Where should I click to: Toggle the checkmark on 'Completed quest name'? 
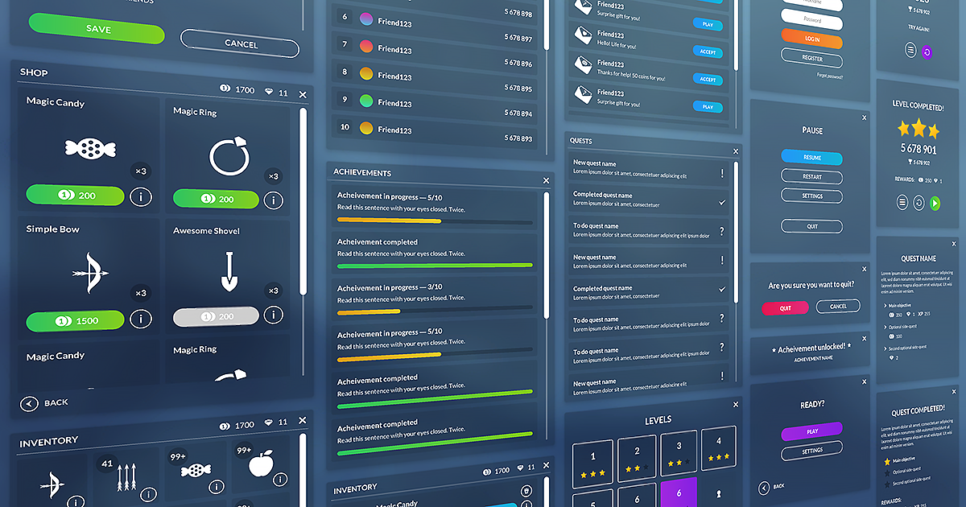tap(723, 202)
